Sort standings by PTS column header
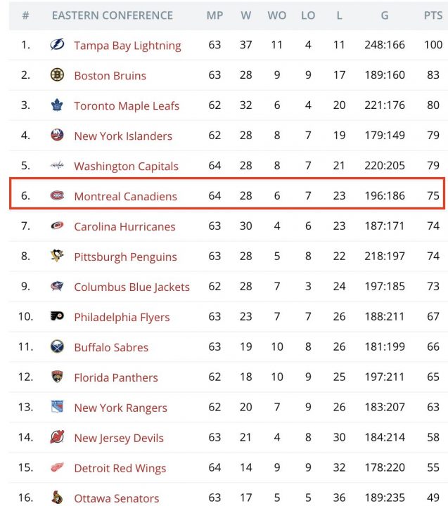 [433, 15]
